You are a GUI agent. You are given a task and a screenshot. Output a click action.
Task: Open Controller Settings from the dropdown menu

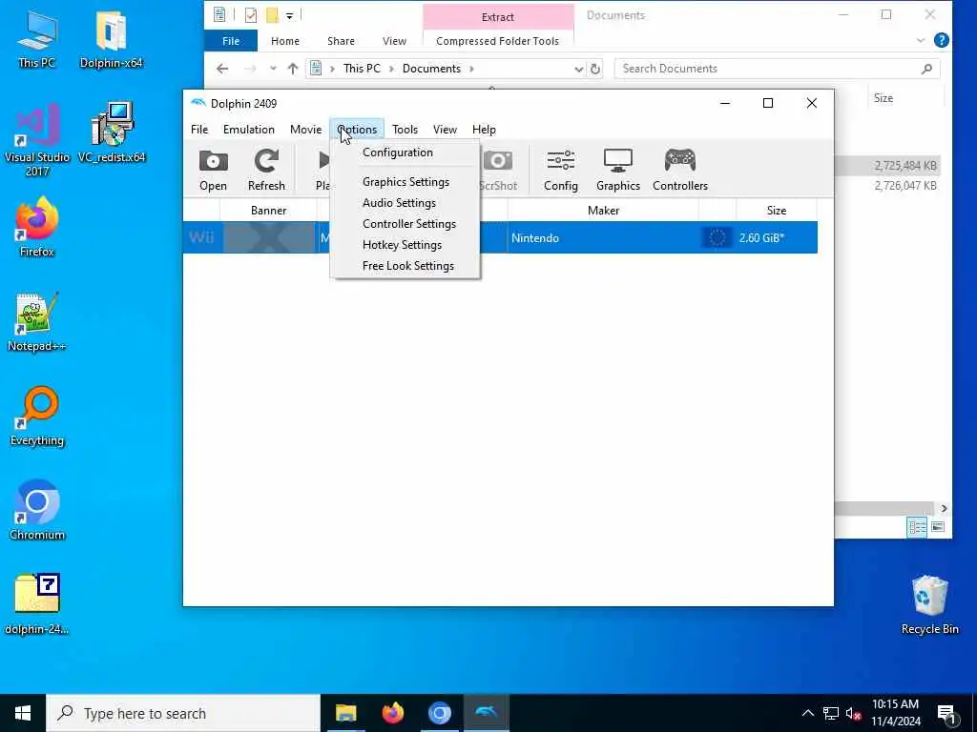click(408, 224)
